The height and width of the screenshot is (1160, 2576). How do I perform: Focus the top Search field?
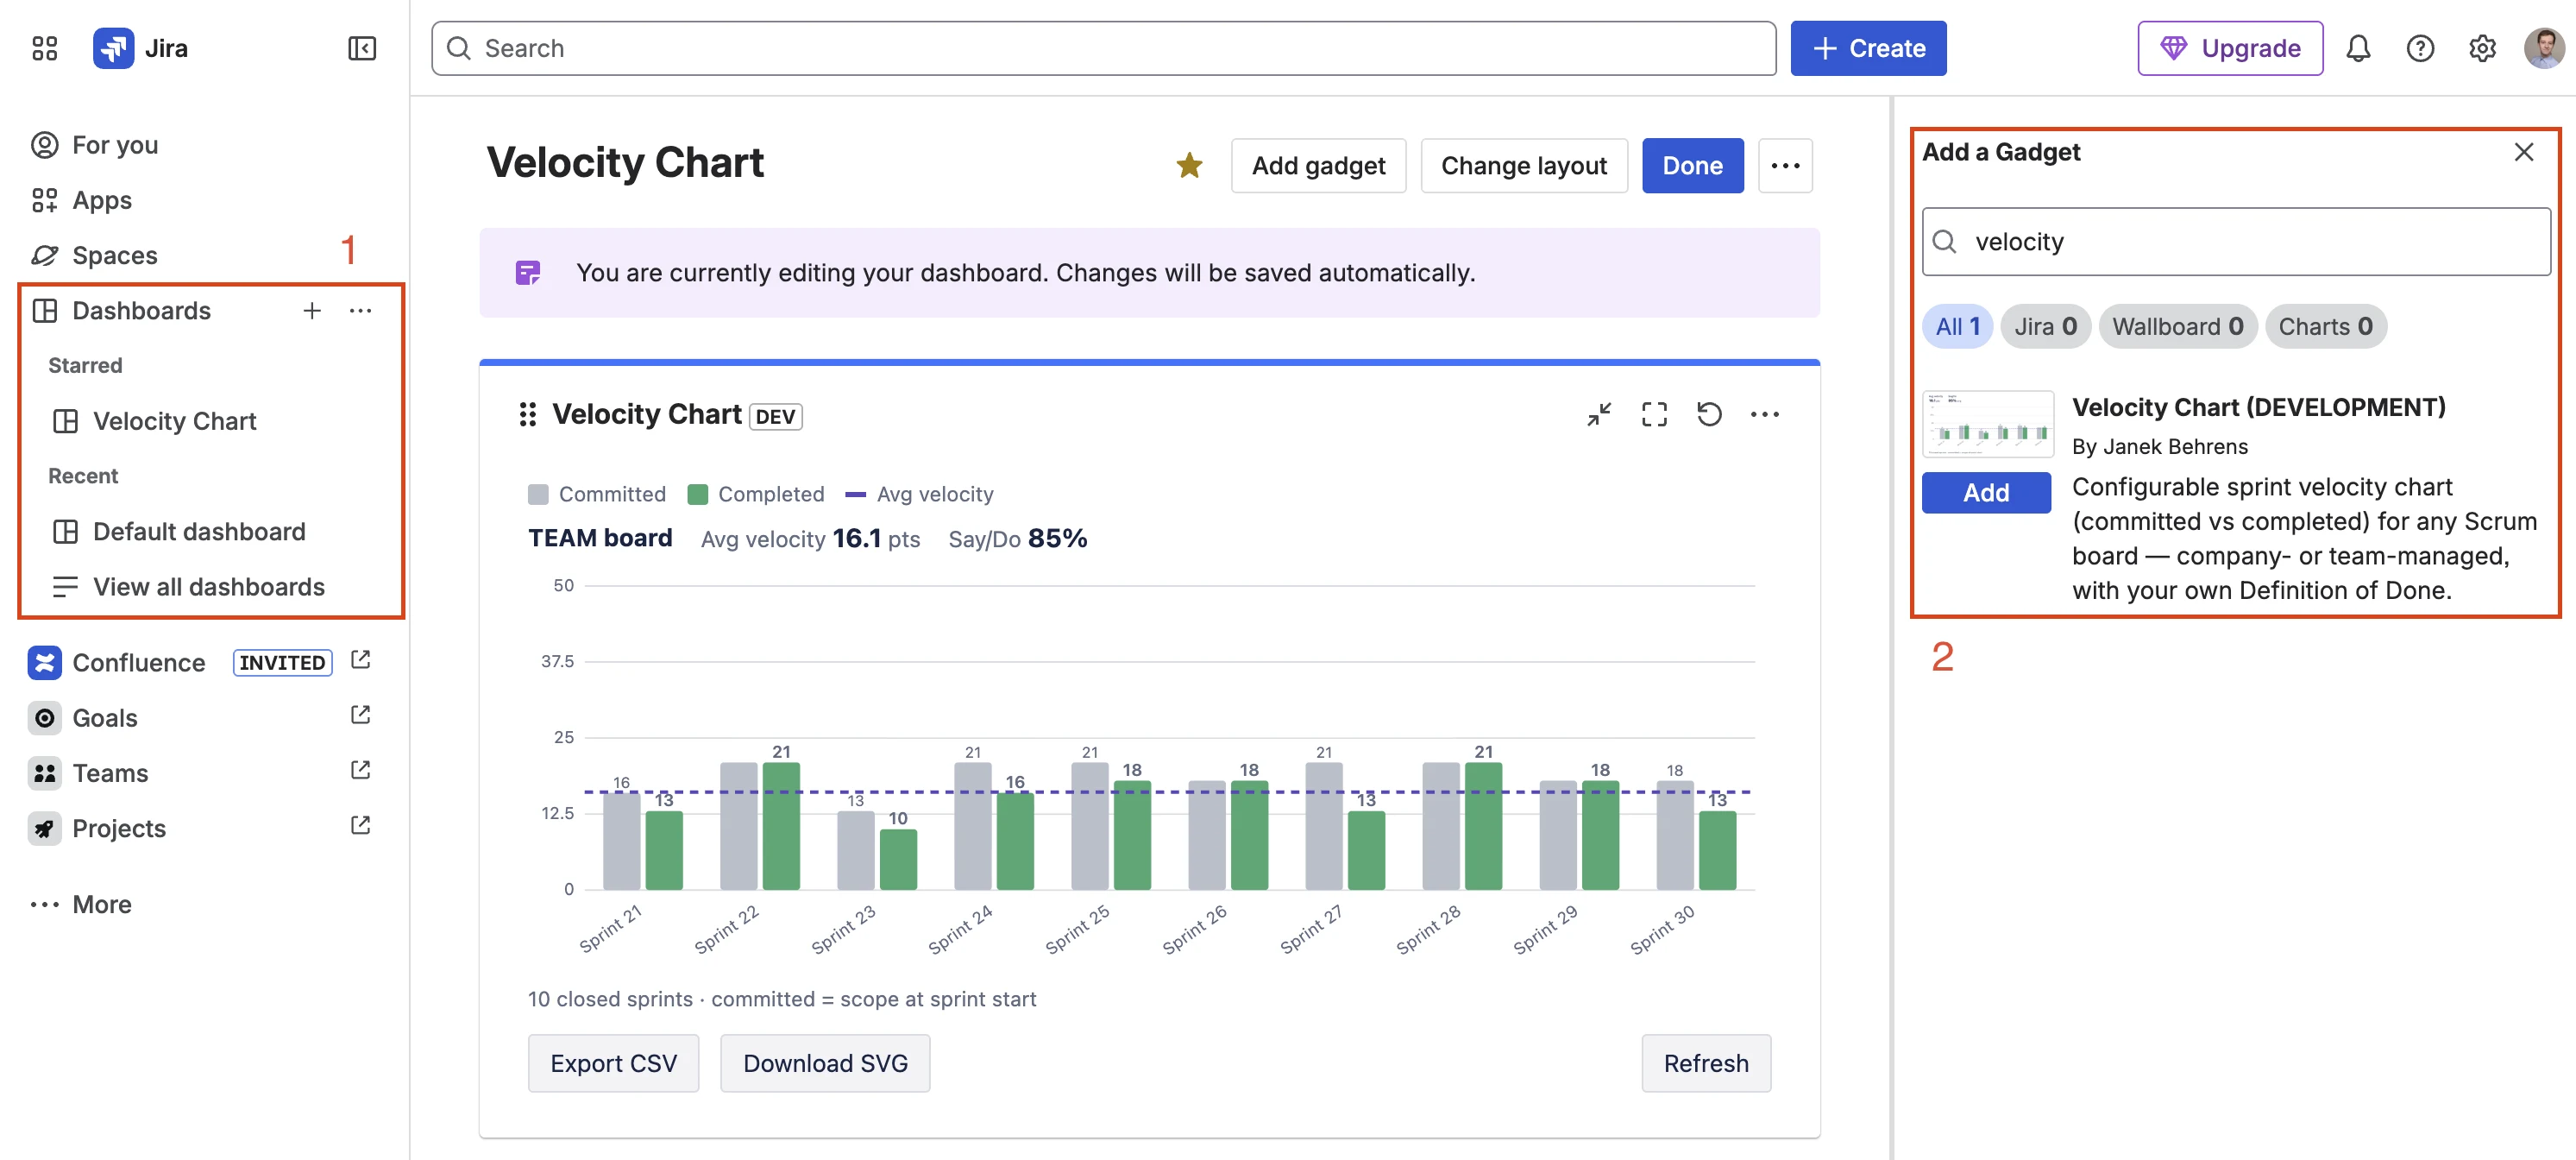[x=1103, y=48]
